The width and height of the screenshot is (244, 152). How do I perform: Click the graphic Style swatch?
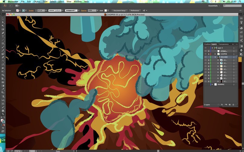106,11
